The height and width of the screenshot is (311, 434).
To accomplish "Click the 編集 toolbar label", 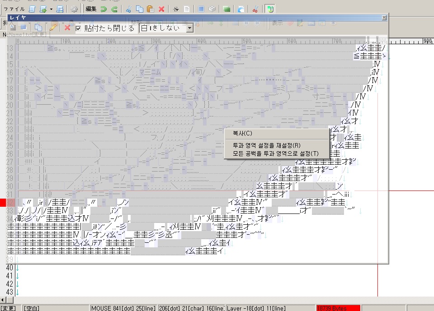I will [x=91, y=9].
